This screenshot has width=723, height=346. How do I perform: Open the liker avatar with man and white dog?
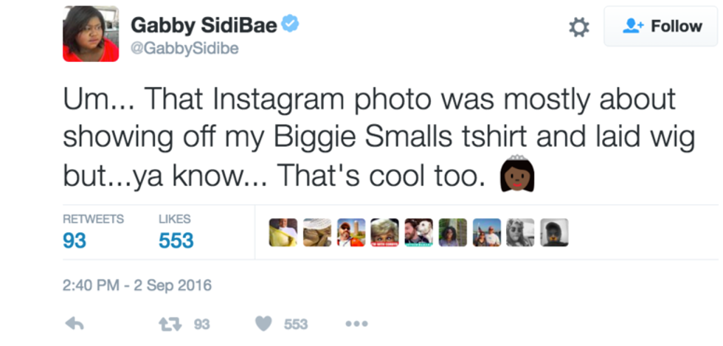point(418,232)
